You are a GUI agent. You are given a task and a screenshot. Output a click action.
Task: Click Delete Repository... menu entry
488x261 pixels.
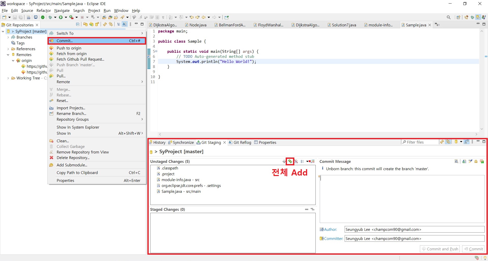(97, 158)
